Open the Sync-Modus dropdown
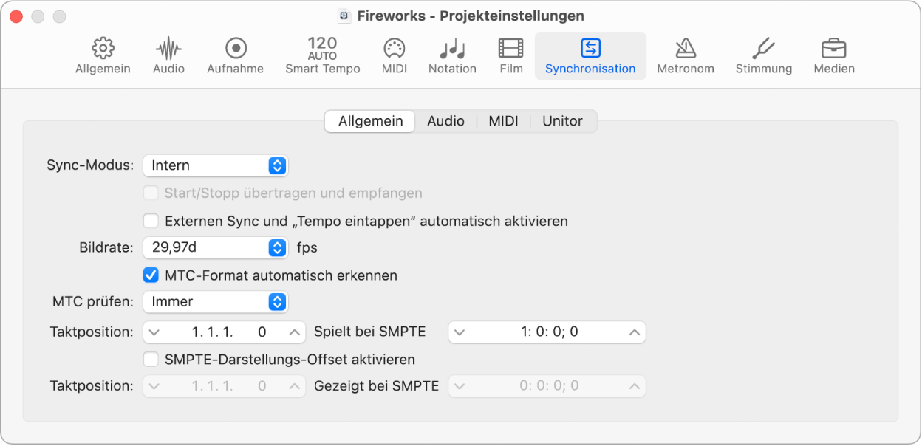This screenshot has height=446, width=922. 215,165
